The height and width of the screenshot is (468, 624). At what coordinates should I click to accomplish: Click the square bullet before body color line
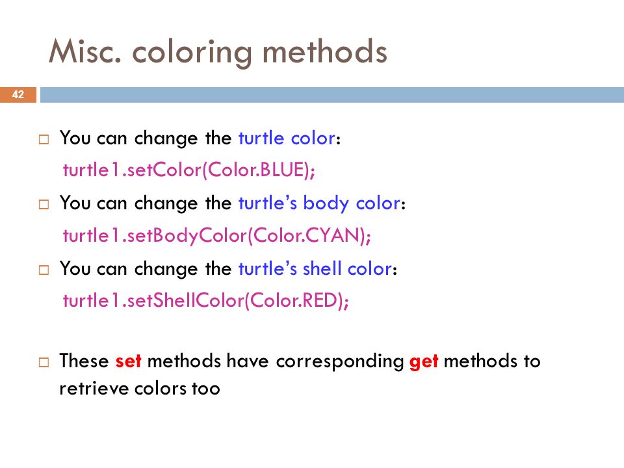[44, 205]
